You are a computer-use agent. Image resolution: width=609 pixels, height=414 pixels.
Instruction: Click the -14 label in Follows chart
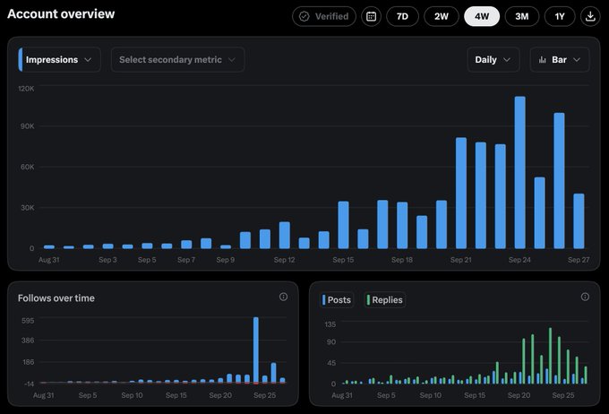click(30, 384)
